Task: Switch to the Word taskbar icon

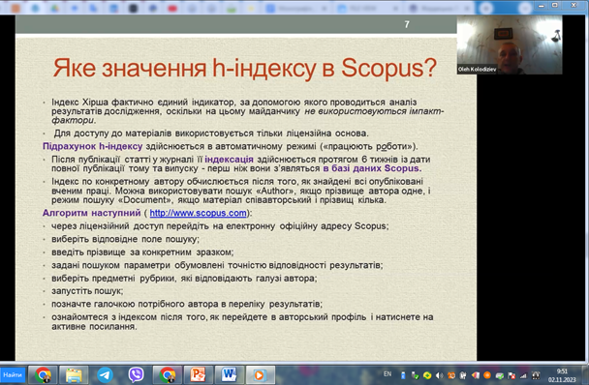Action: (x=229, y=374)
